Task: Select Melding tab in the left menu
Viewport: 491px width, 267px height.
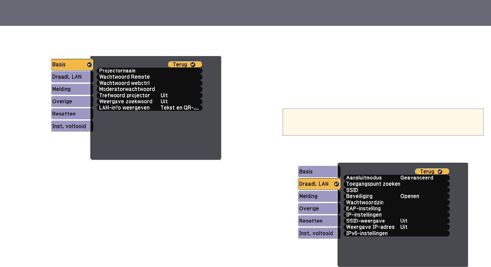Action: pos(71,89)
